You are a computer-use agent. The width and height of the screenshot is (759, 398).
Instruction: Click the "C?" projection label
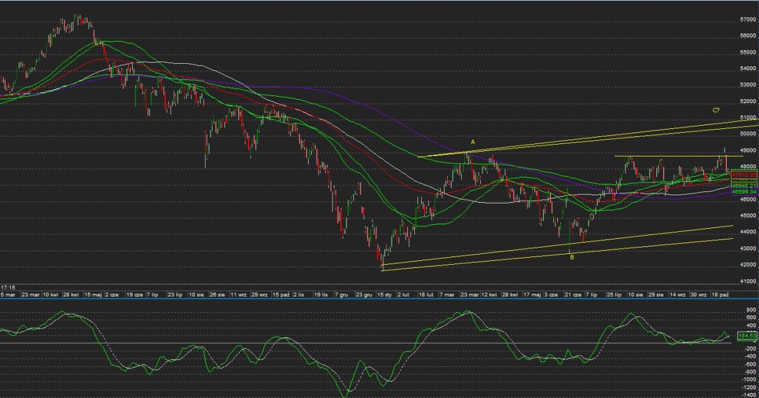(715, 110)
